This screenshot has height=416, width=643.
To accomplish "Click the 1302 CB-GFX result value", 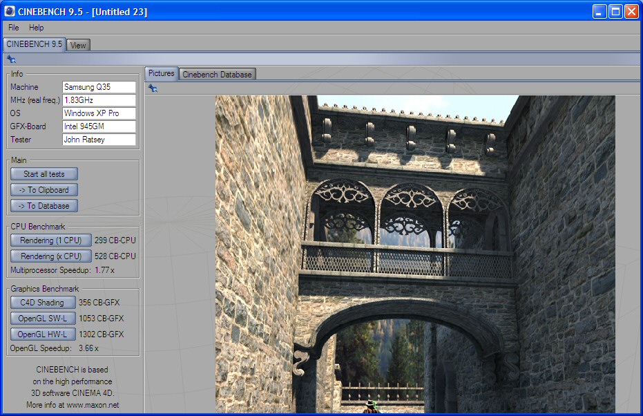I will tap(102, 334).
